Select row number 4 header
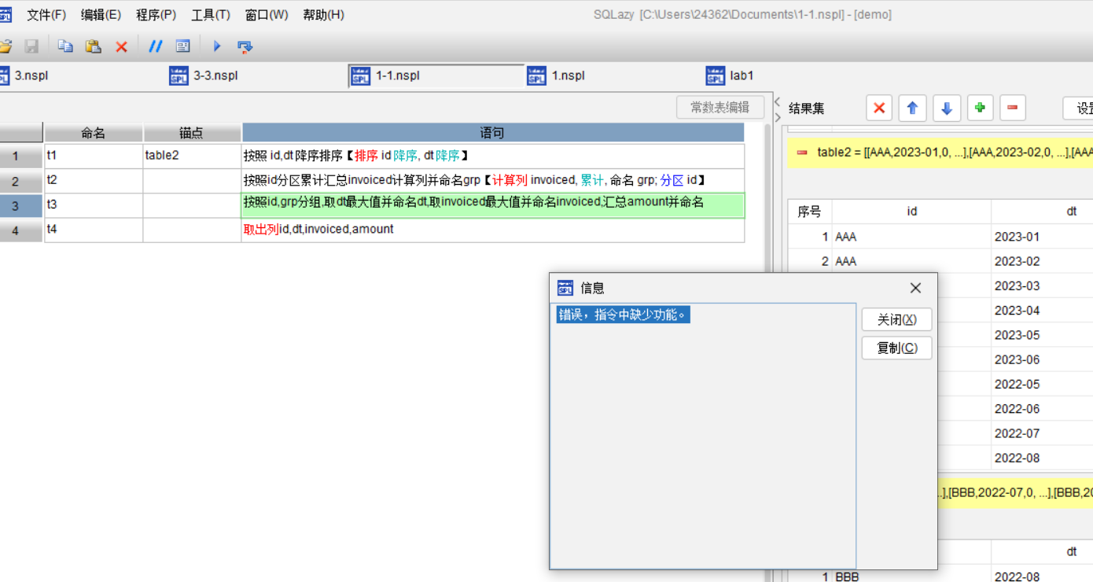The width and height of the screenshot is (1093, 582). 20,230
